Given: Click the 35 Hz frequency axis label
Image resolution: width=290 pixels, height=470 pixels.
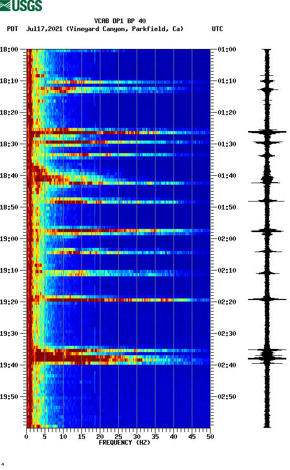Looking at the screenshot, I should 155,437.
